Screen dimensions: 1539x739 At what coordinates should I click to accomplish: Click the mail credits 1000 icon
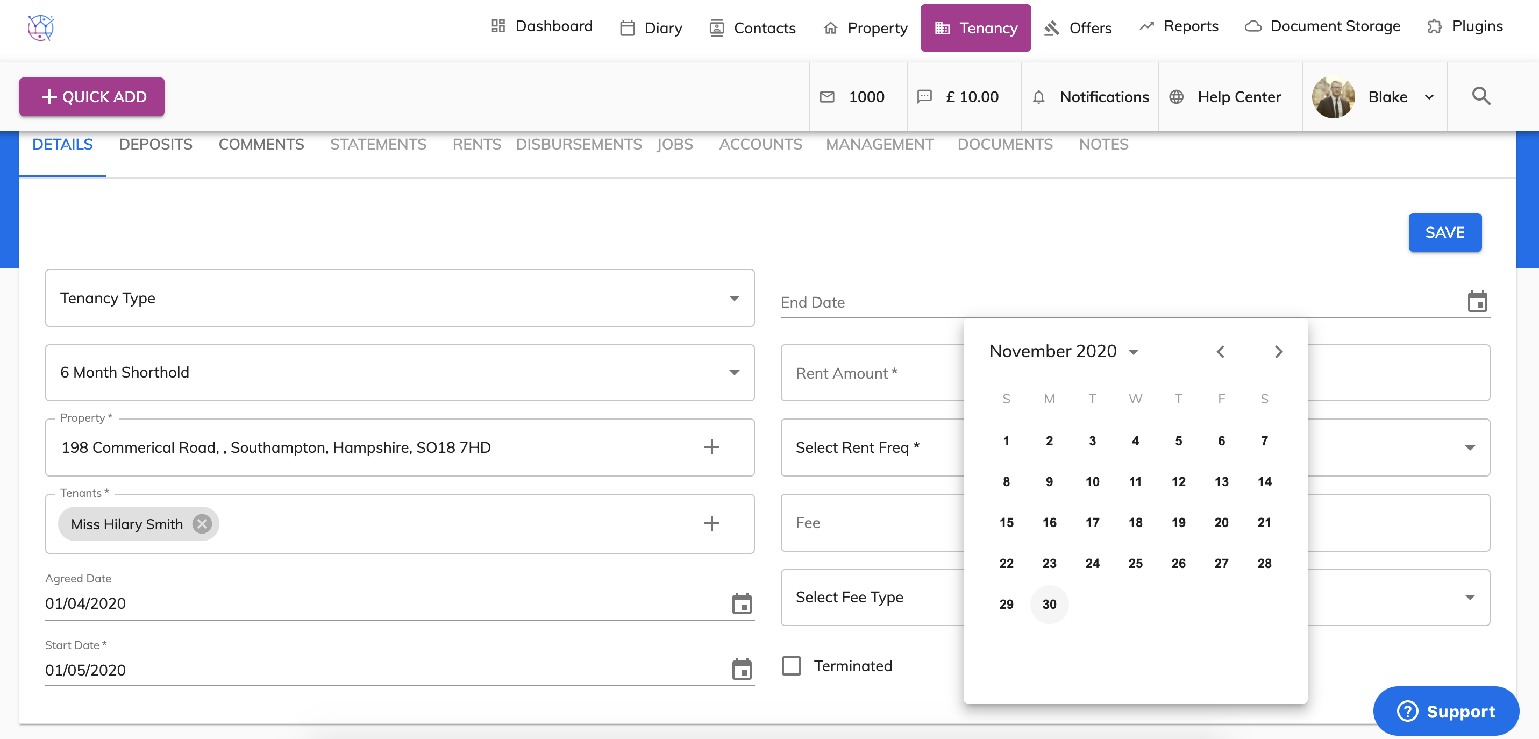pos(827,97)
